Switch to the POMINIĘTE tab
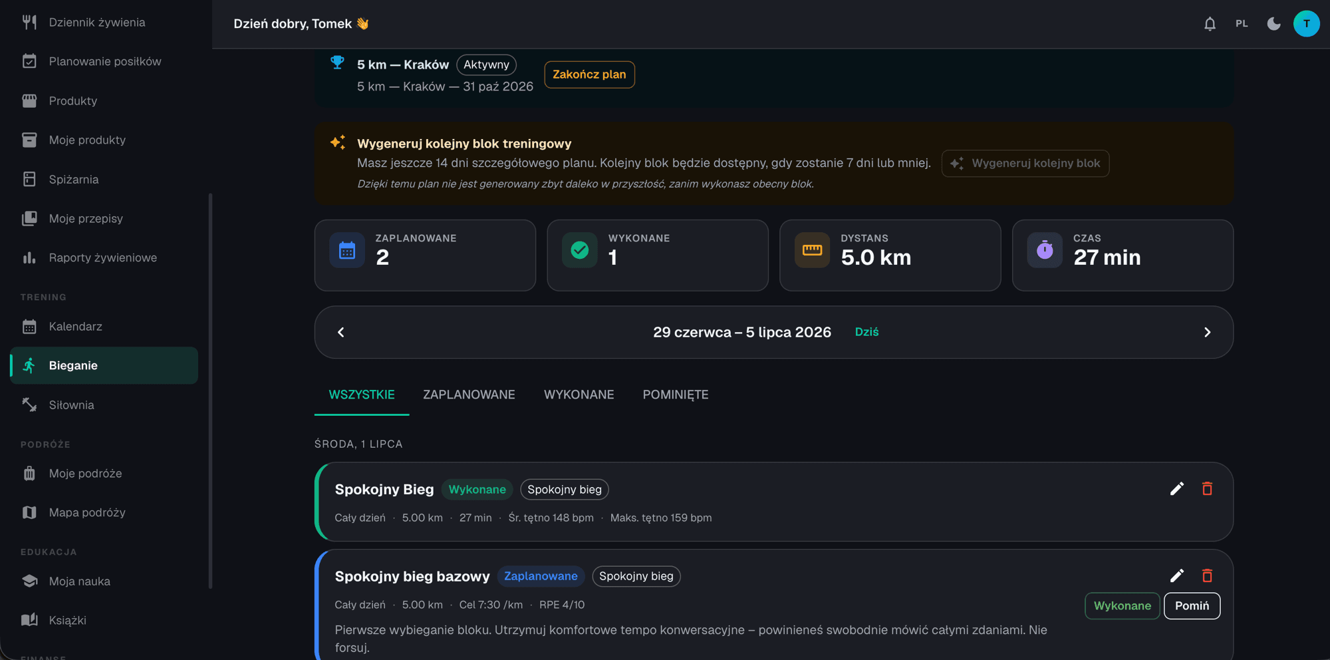The height and width of the screenshot is (660, 1330). pos(675,395)
